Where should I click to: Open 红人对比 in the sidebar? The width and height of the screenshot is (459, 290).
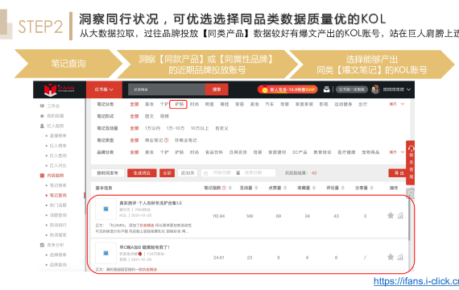click(x=58, y=165)
